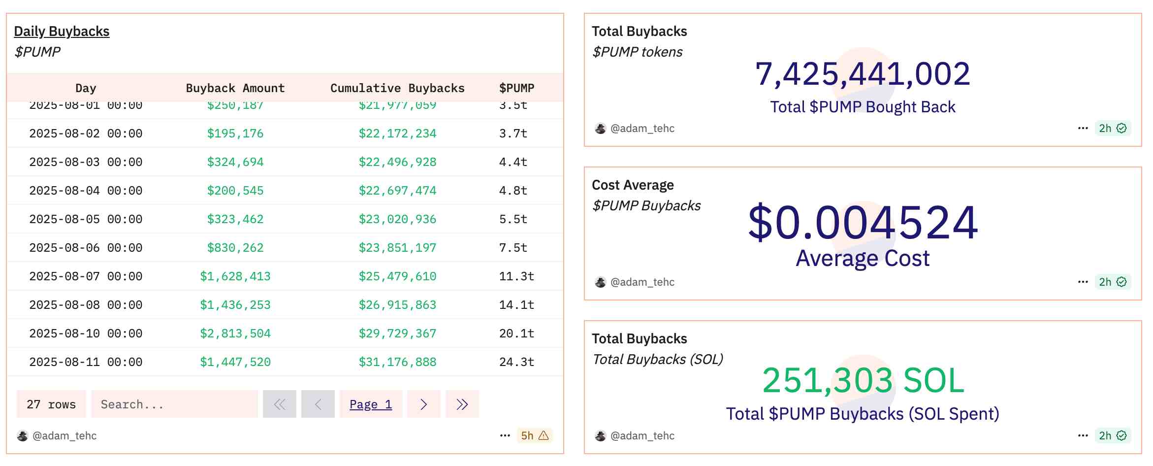Open the options menu on Daily Buybacks
The width and height of the screenshot is (1153, 466).
pos(505,435)
